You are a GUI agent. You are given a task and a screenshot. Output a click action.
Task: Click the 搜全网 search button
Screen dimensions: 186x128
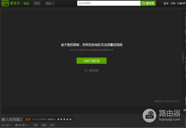click(x=148, y=3)
